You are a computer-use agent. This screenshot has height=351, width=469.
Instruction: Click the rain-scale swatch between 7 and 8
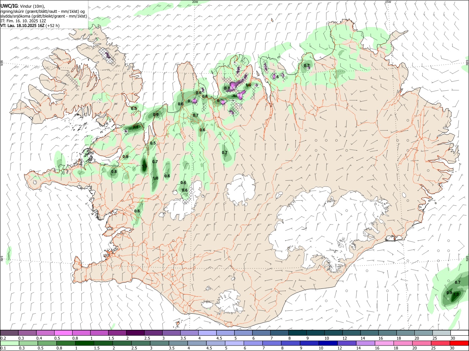tap(272, 343)
